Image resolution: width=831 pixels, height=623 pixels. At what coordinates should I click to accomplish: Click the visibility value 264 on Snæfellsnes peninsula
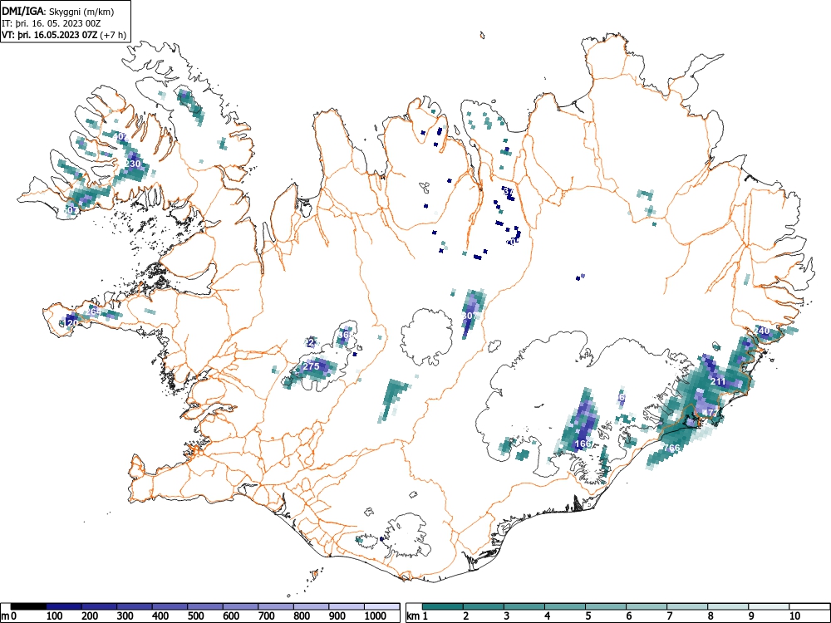click(x=93, y=311)
